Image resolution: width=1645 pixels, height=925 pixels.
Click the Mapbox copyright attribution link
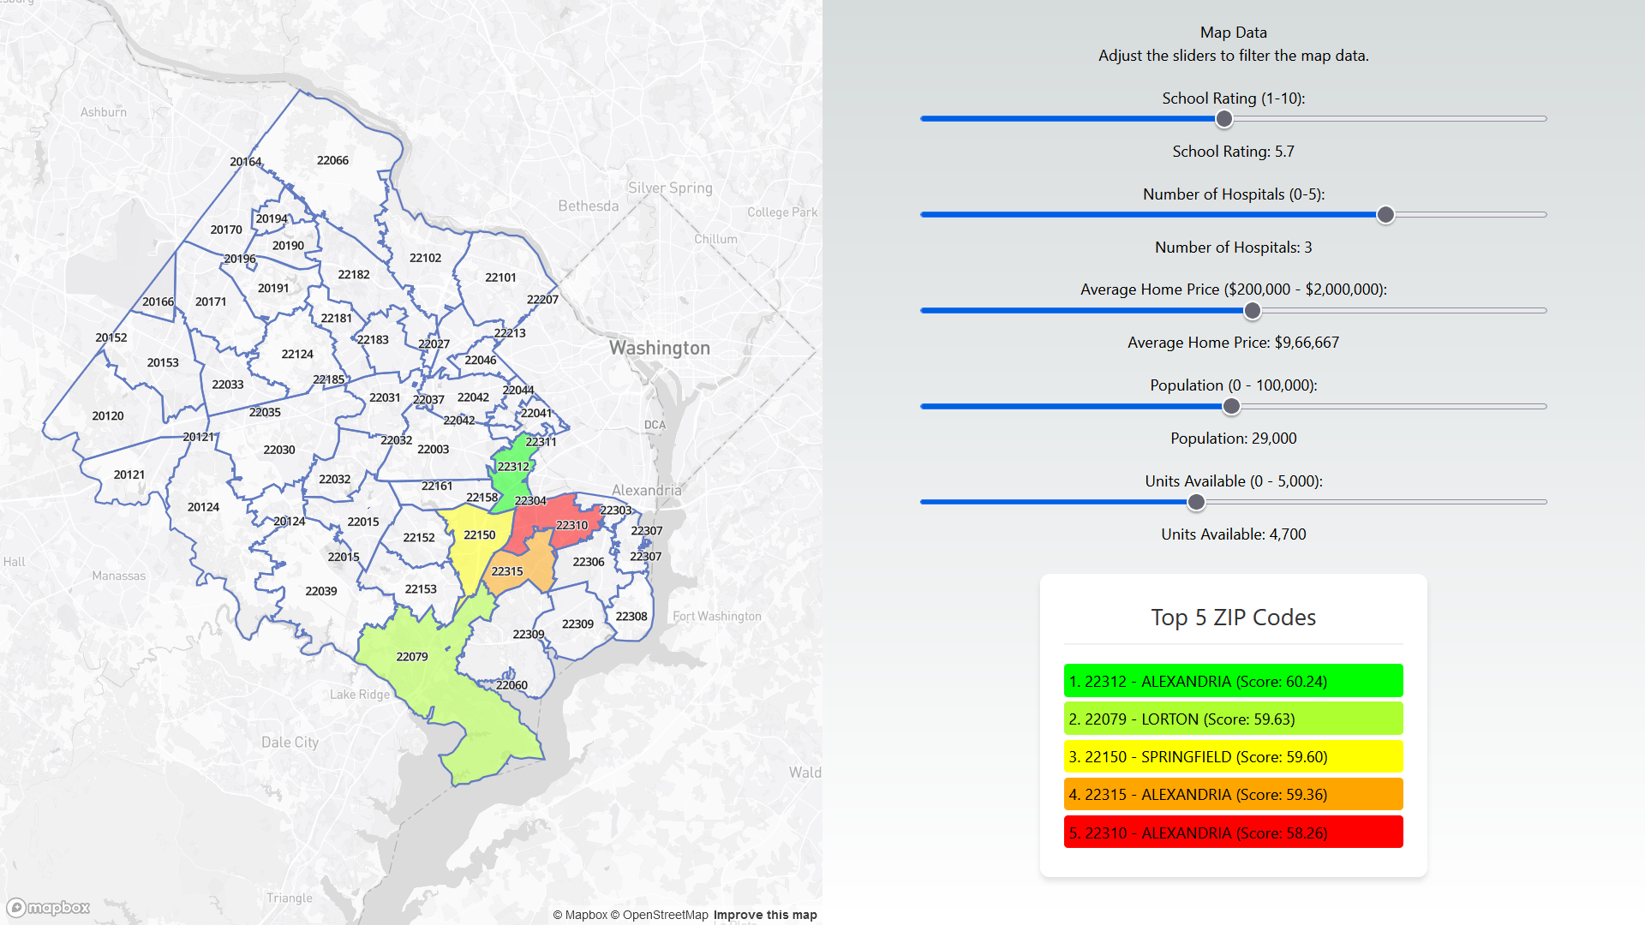pyautogui.click(x=580, y=915)
